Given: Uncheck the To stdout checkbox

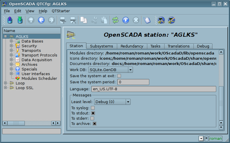Looking at the screenshot, I should pyautogui.click(x=93, y=113).
